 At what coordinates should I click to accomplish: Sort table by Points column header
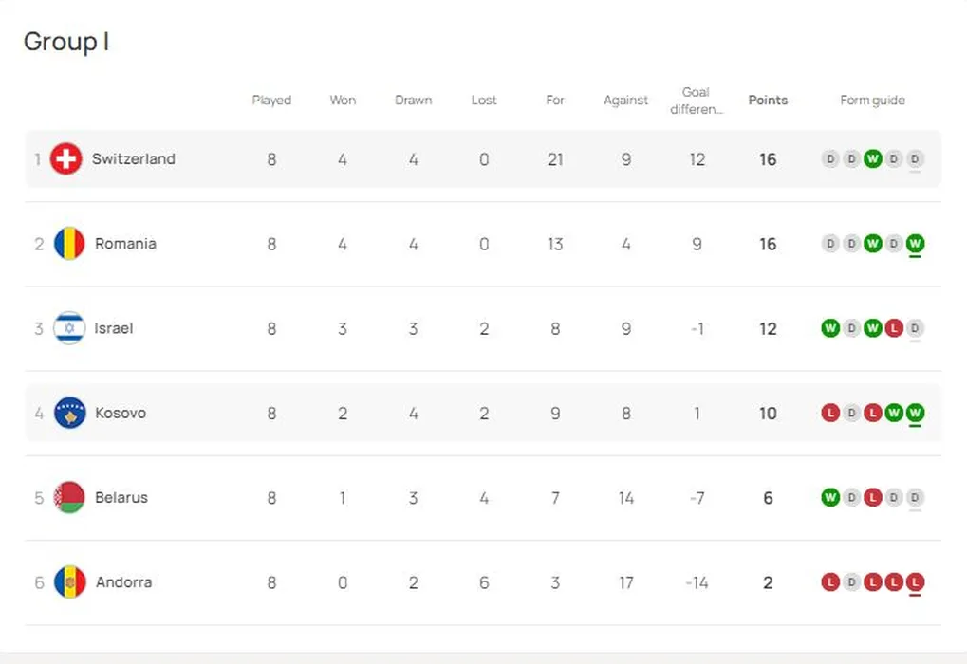click(768, 101)
